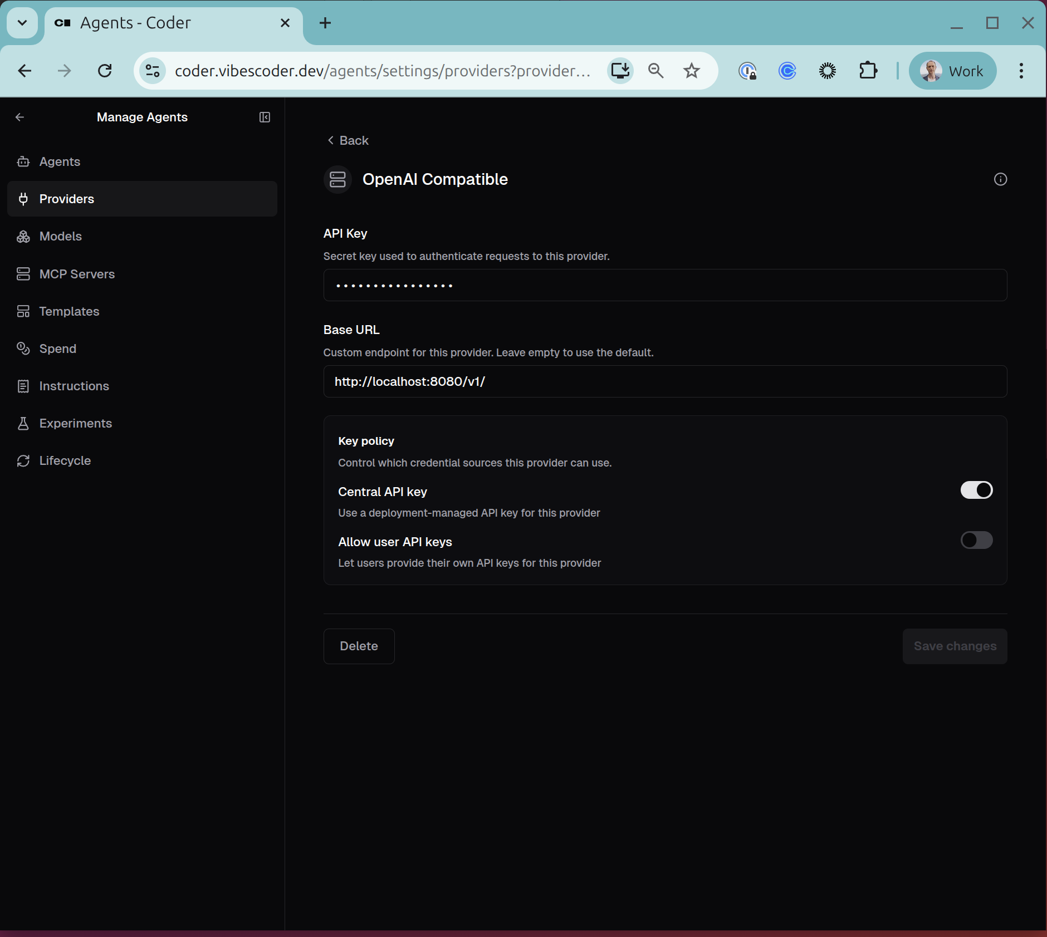Focus the API Key field
The image size is (1047, 937).
pyautogui.click(x=666, y=285)
